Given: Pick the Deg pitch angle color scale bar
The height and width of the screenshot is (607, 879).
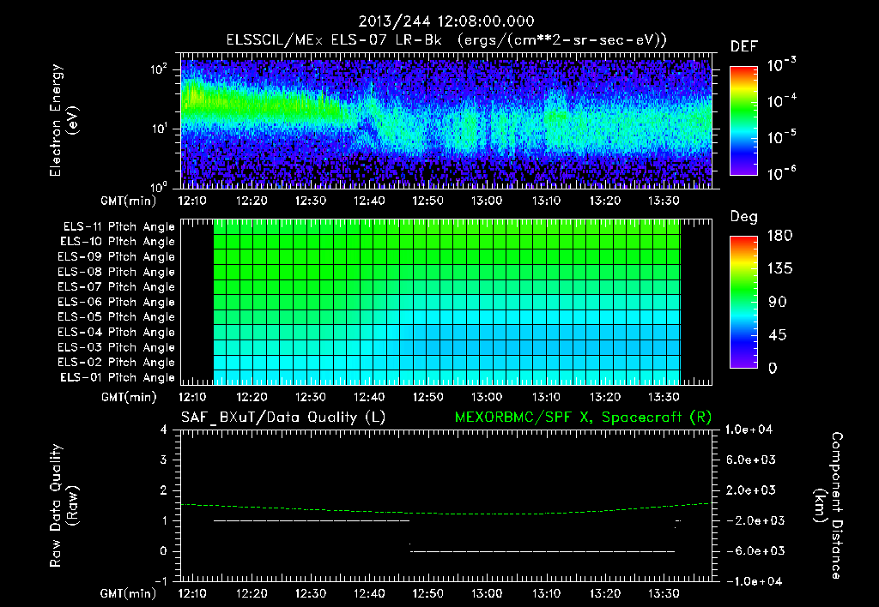Looking at the screenshot, I should tap(743, 302).
